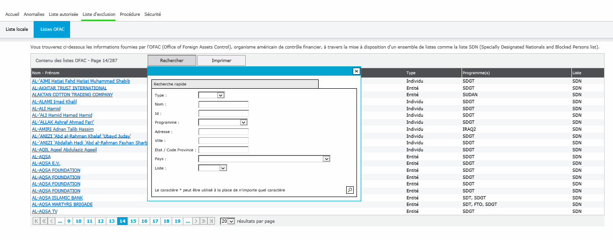
Task: Change results per page dropdown
Action: (227, 221)
